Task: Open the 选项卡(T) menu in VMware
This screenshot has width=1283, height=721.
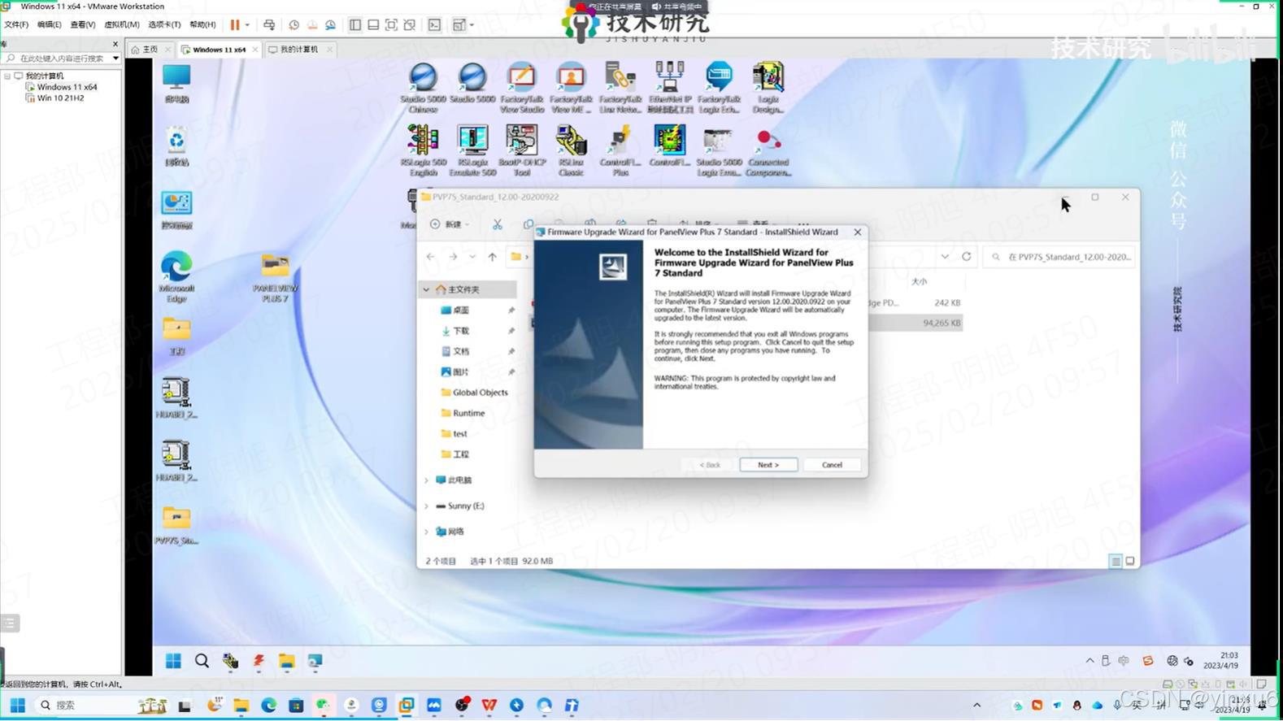Action: point(164,24)
